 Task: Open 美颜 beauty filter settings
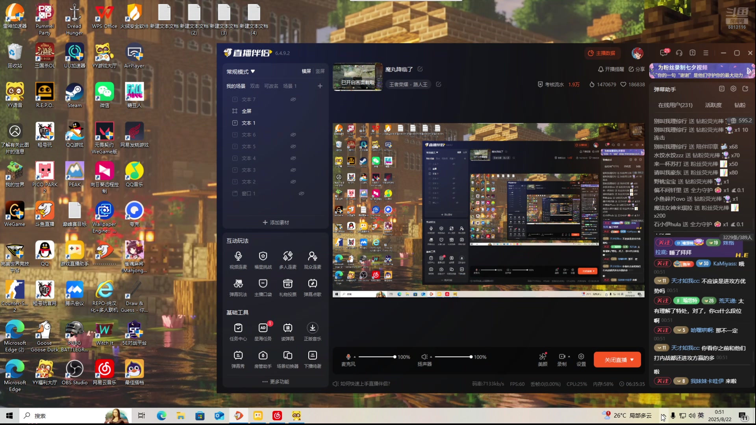click(543, 359)
